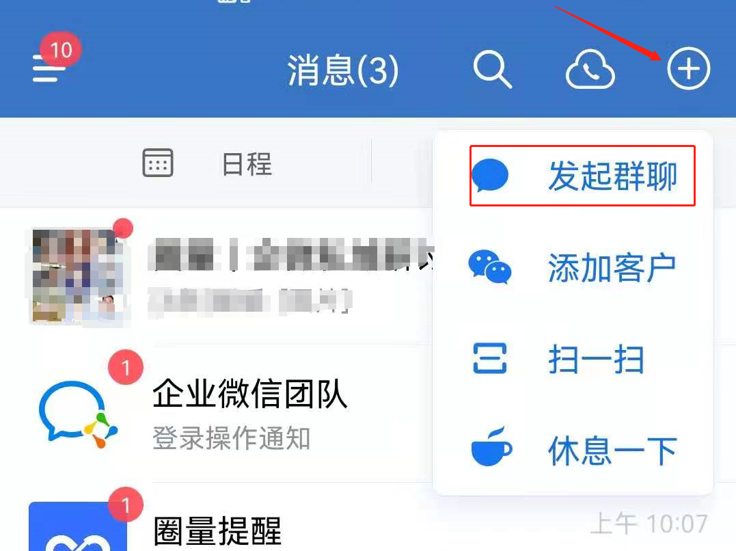Click the calendar icon beside 日程

coord(158,163)
